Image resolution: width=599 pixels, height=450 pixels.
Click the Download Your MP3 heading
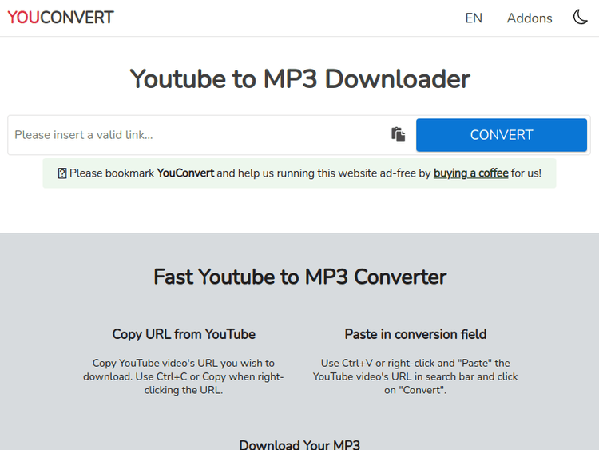click(299, 444)
